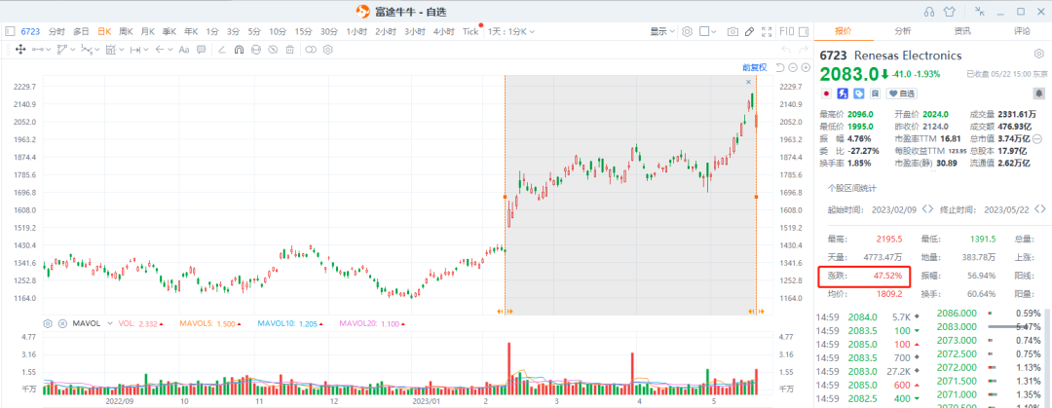Select the measurement ruler tool
The height and width of the screenshot is (408, 1052).
[111, 49]
